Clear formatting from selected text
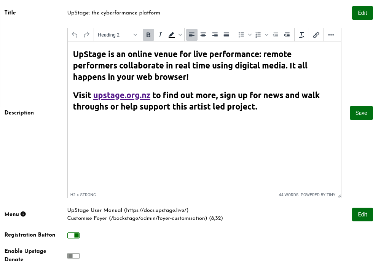The width and height of the screenshot is (381, 267). (x=301, y=35)
